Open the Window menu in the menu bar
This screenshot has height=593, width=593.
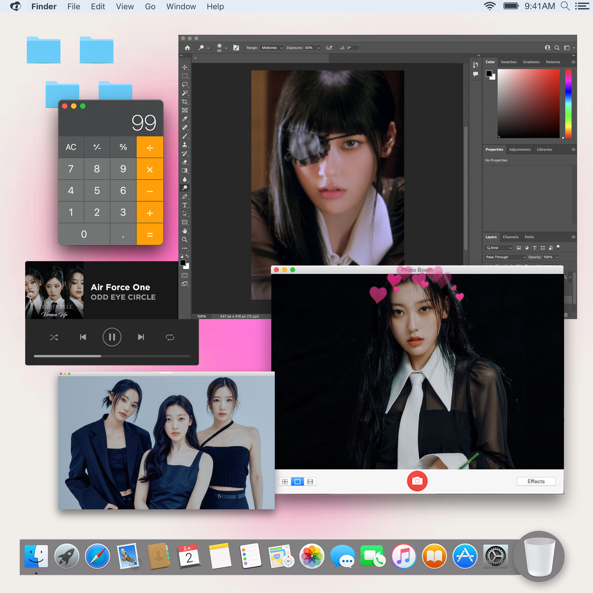[181, 6]
